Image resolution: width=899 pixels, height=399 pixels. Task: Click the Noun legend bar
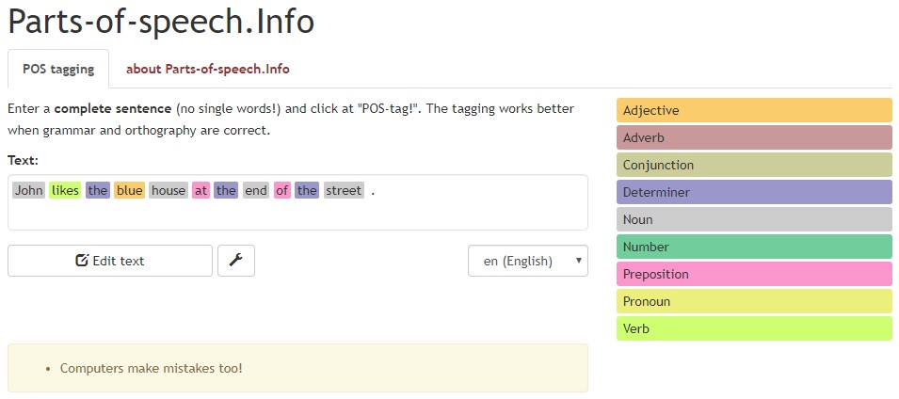tap(753, 219)
